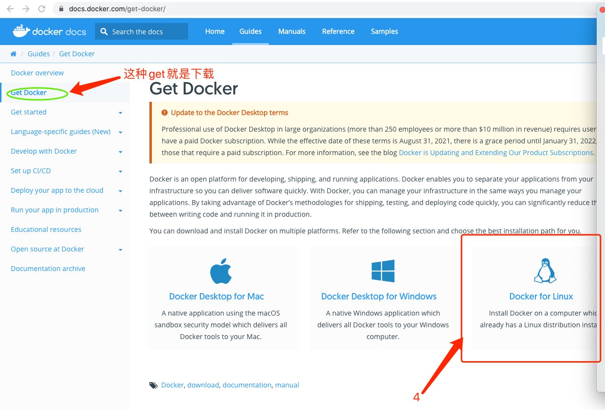The width and height of the screenshot is (605, 410).
Task: Open Set up CI/CD item
Action: pos(31,171)
